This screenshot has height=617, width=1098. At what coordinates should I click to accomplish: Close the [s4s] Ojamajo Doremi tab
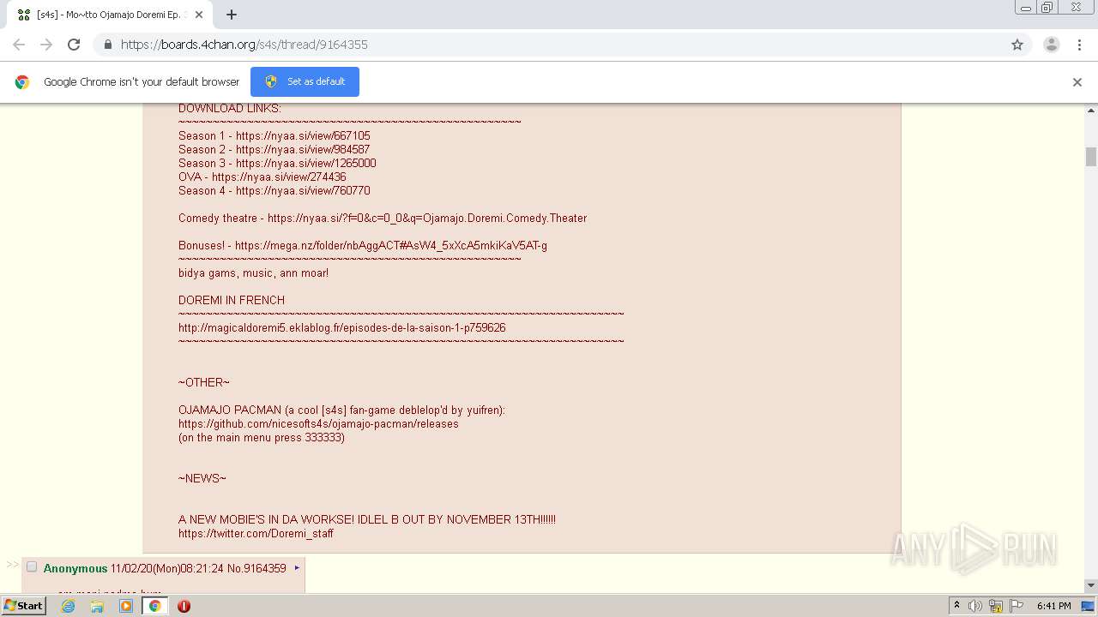pyautogui.click(x=199, y=15)
